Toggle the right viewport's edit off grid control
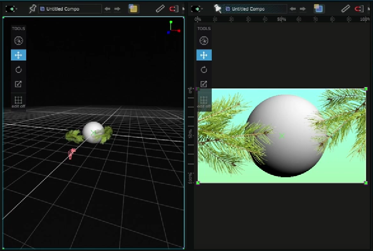The image size is (373, 251). [x=204, y=102]
